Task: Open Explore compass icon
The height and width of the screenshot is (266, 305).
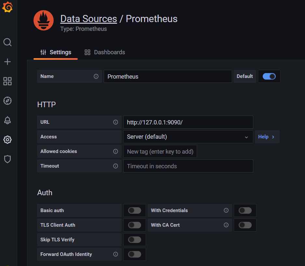Action: [x=7, y=101]
